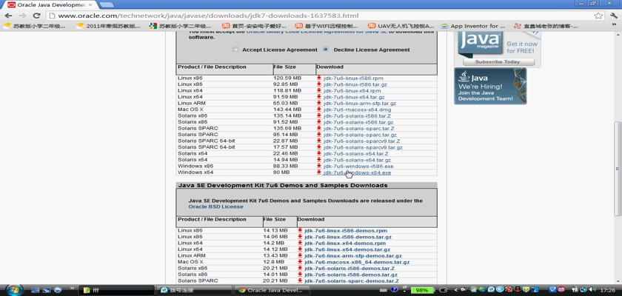
Task: Click Subscribe Today for Java magazine
Action: point(498,62)
